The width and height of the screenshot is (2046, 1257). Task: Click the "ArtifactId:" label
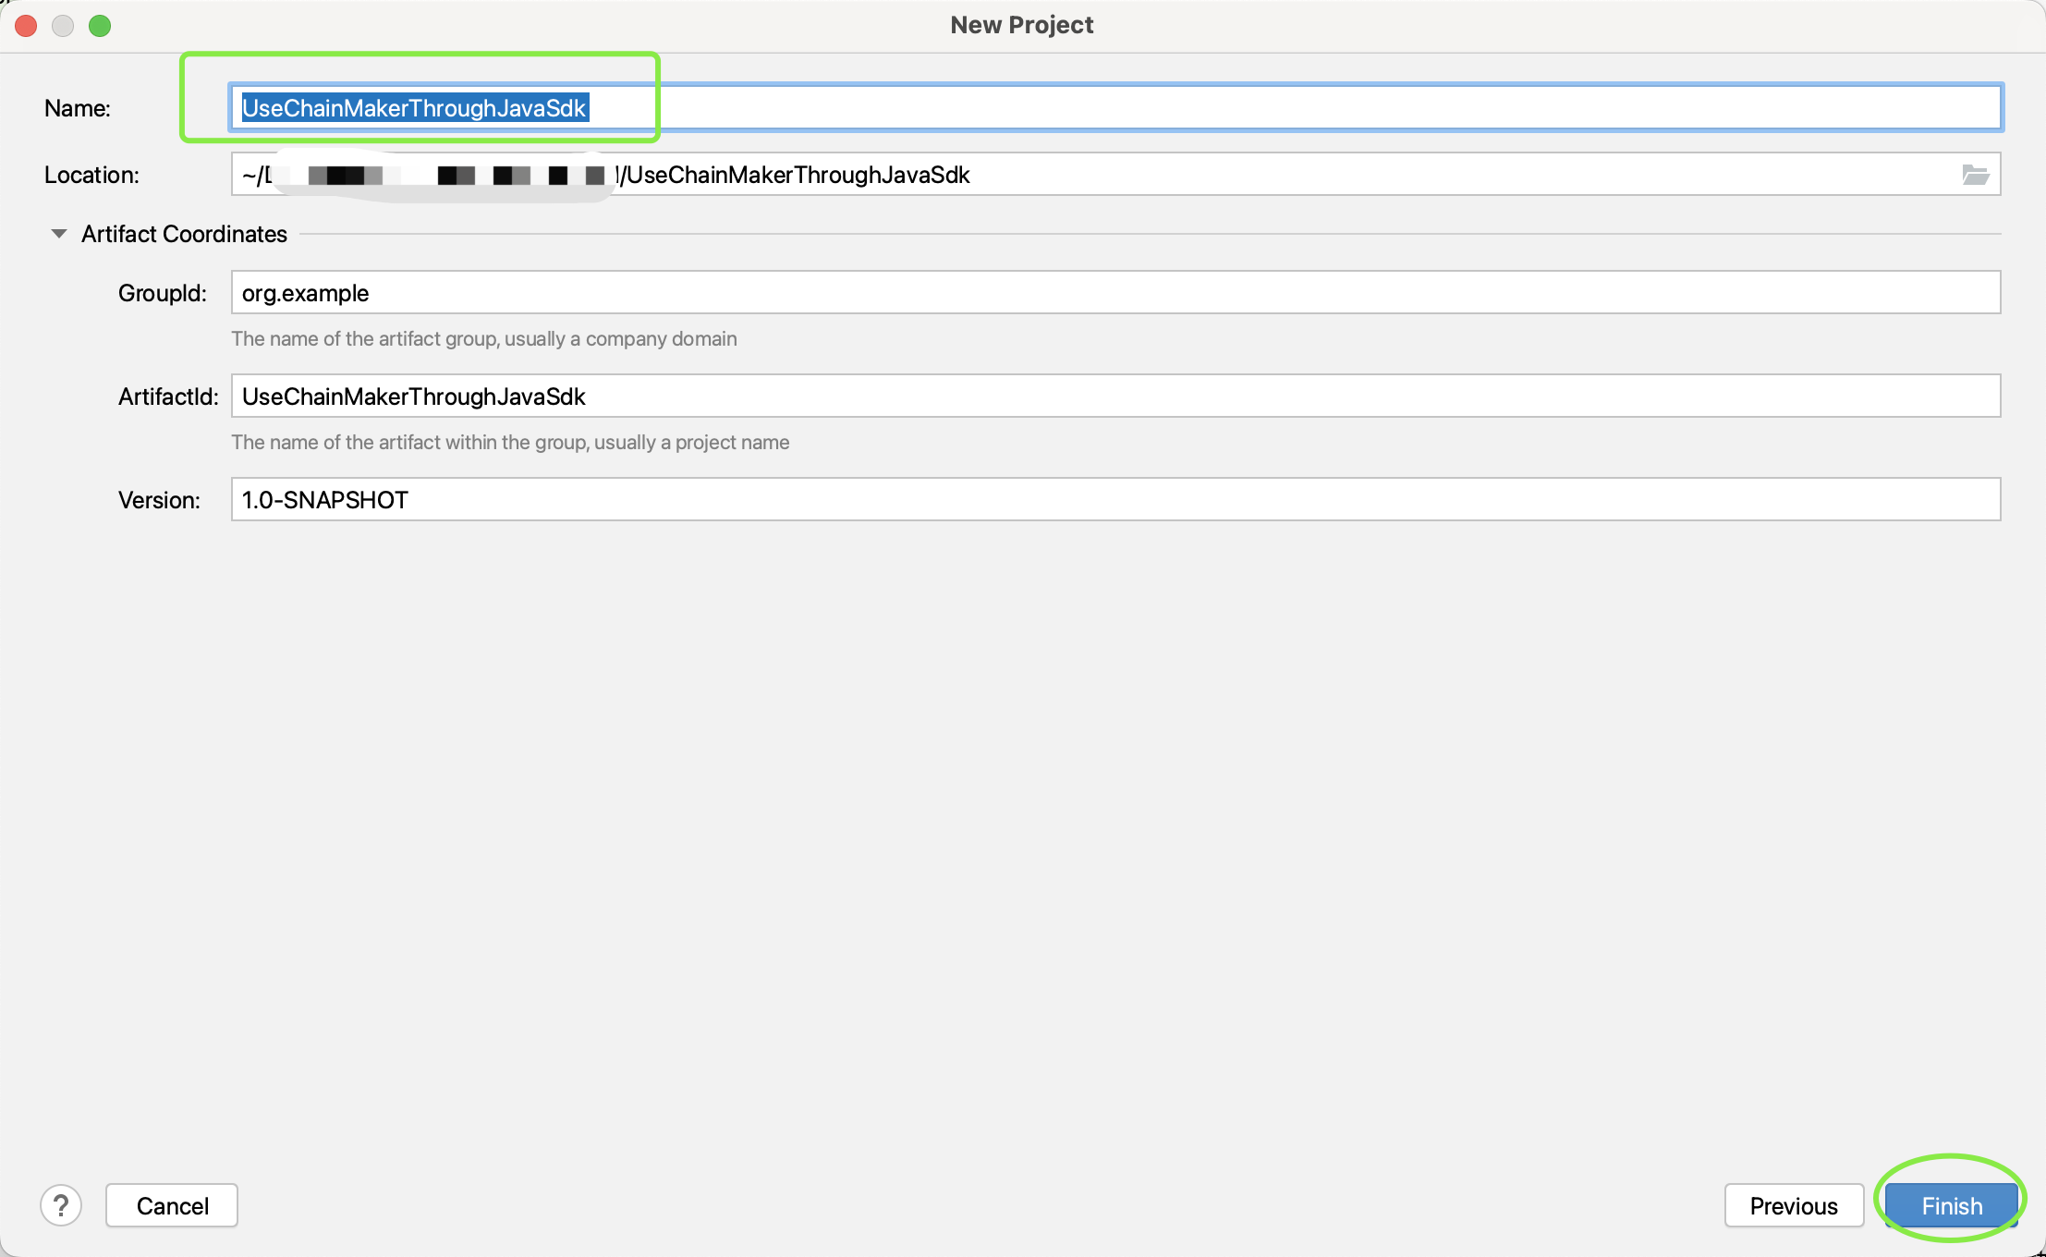click(x=168, y=397)
